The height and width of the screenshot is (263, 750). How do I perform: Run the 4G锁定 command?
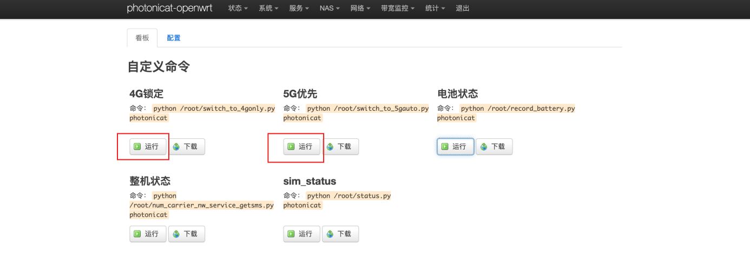(148, 146)
